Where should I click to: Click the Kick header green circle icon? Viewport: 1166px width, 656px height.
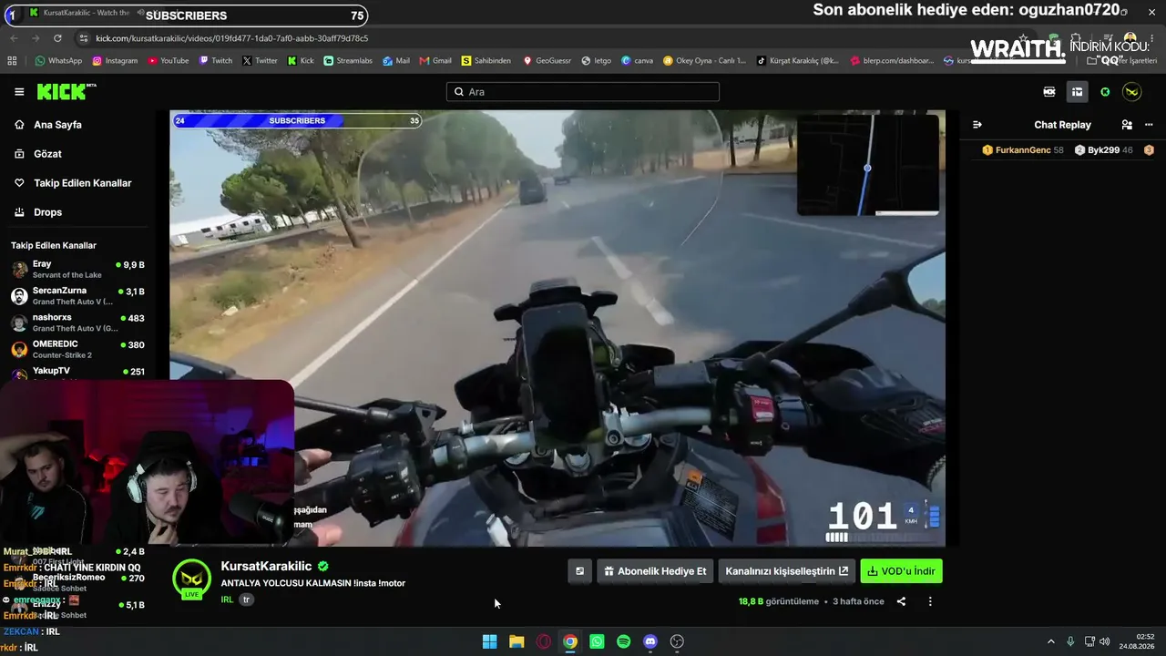click(1105, 91)
